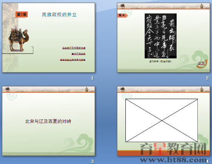
Task: Click the calligraphy image of 前出师表
Action: point(160,36)
